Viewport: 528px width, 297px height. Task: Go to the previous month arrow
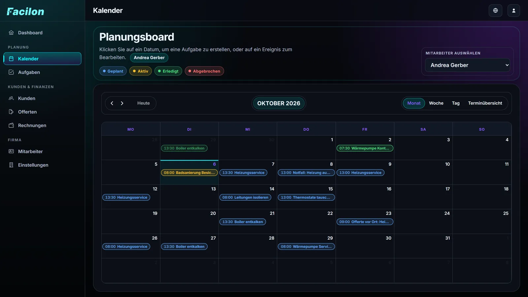pyautogui.click(x=112, y=103)
